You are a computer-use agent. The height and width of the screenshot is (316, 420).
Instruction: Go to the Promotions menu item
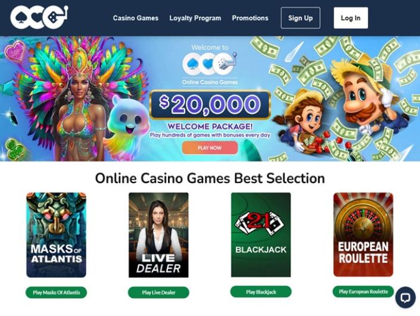point(250,18)
